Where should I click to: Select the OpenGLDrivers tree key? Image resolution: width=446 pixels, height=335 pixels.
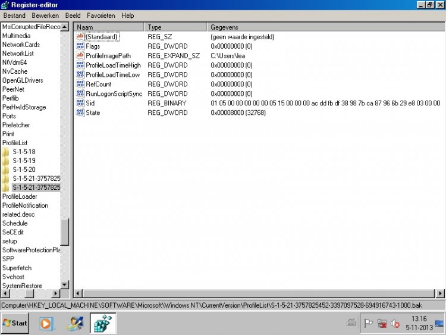click(23, 80)
